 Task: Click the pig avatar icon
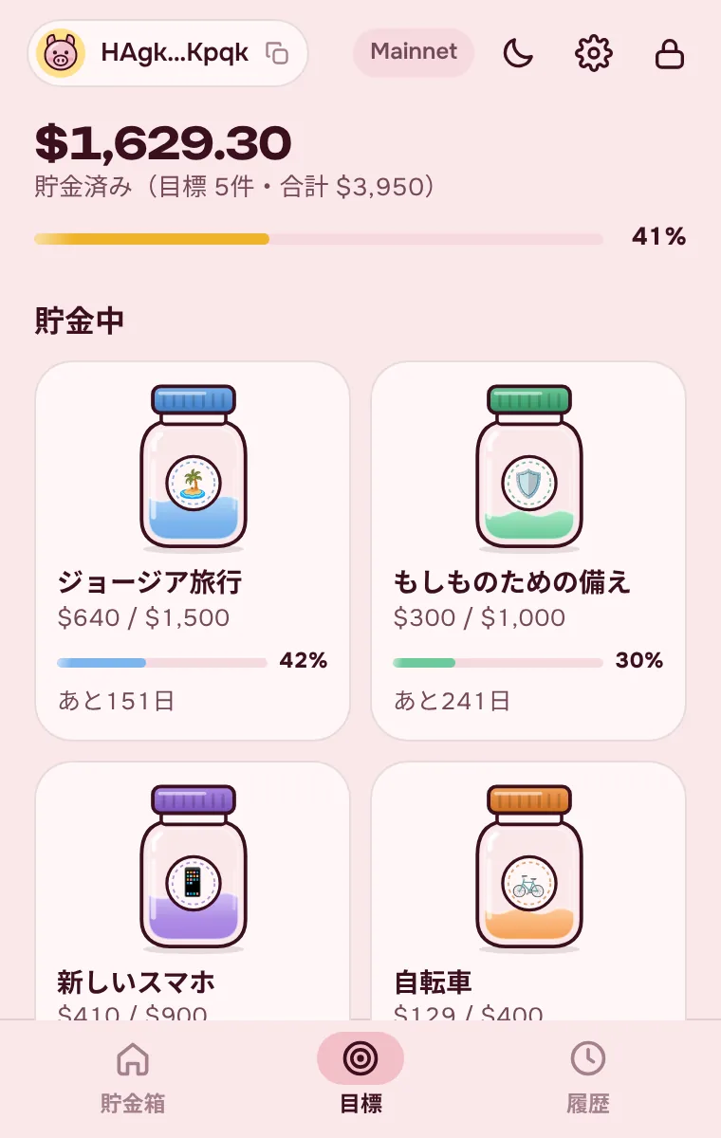[x=61, y=53]
